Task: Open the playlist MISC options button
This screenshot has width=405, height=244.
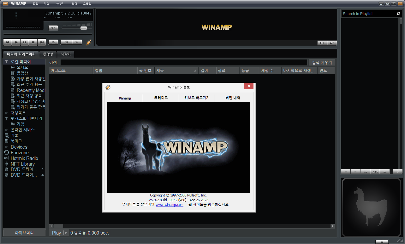Action: pyautogui.click(x=375, y=172)
